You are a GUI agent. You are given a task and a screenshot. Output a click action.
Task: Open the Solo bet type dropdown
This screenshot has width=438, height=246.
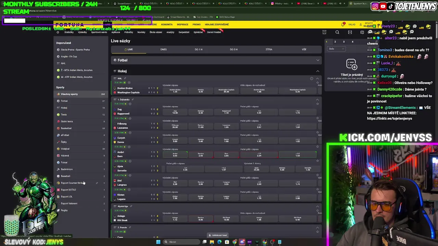pyautogui.click(x=336, y=49)
